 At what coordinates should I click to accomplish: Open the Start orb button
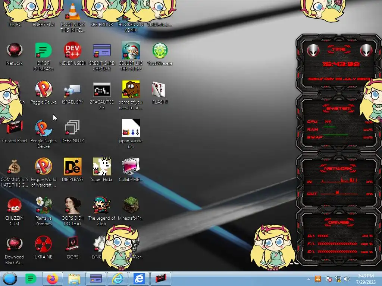pyautogui.click(x=10, y=279)
